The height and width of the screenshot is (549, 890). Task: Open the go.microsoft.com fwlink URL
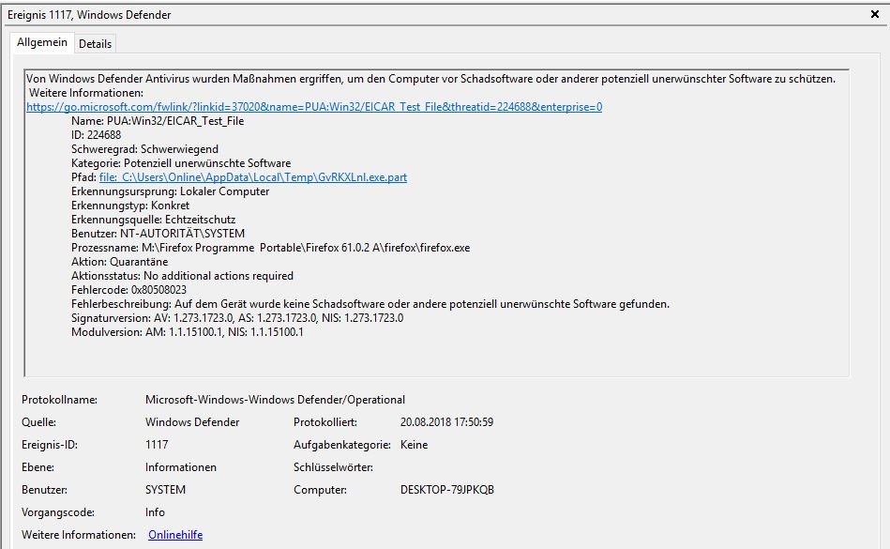(x=314, y=107)
